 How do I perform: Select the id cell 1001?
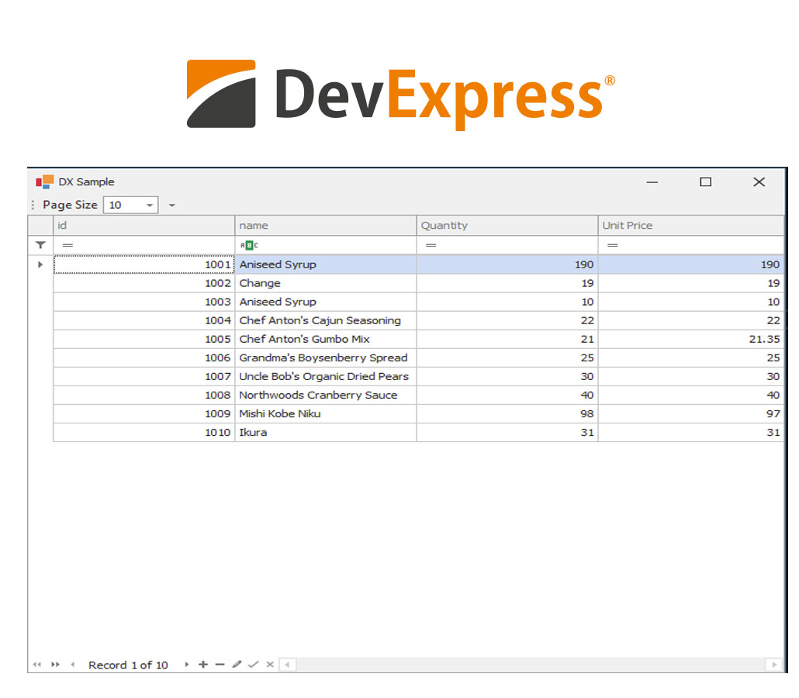click(144, 264)
